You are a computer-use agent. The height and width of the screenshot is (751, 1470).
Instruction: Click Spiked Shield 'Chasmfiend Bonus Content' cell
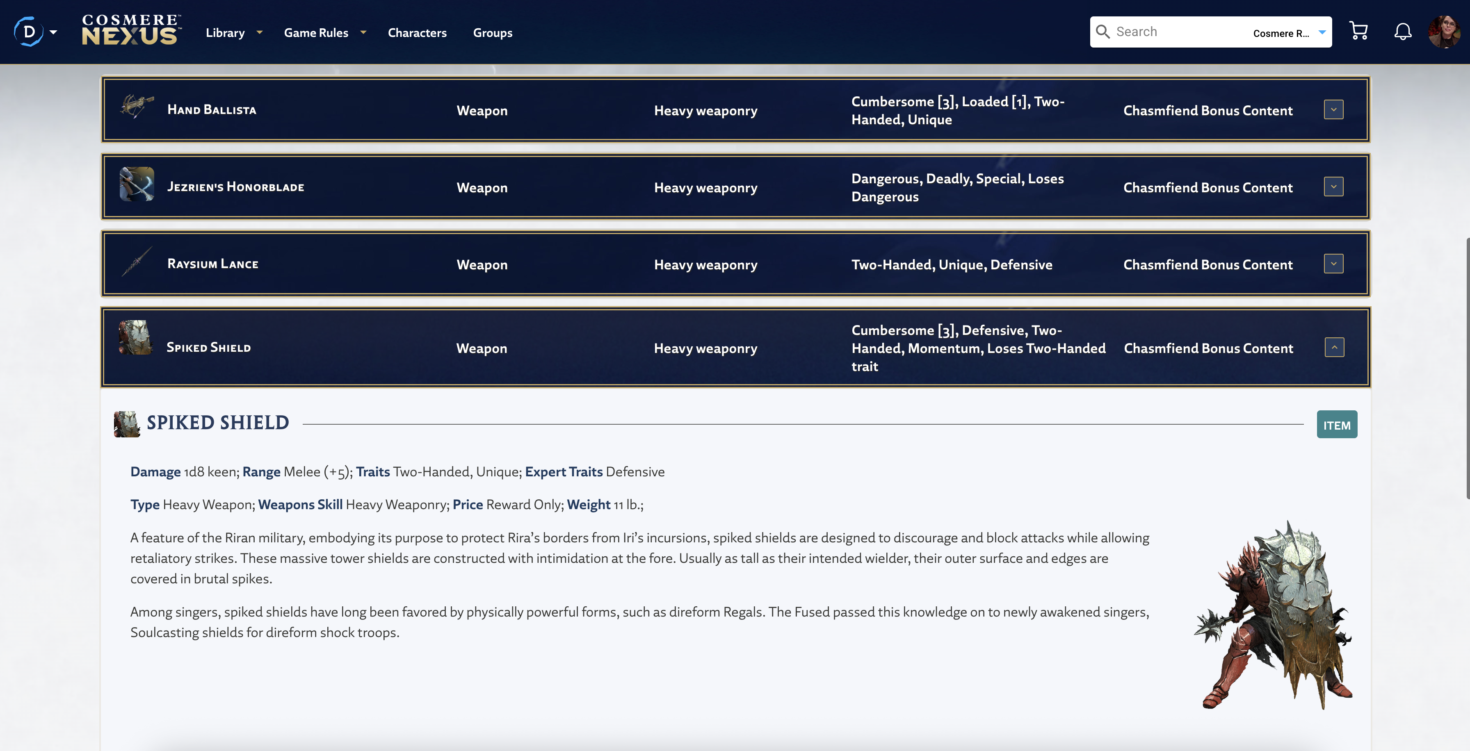point(1208,348)
